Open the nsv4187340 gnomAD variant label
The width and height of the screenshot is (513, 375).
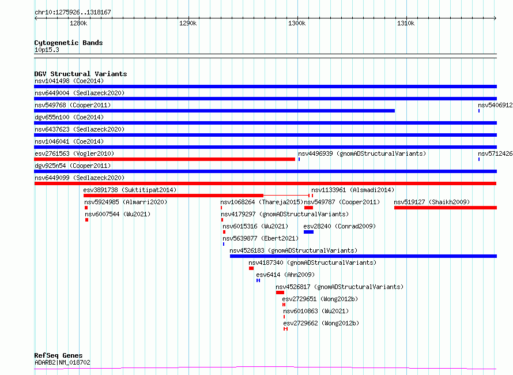tap(312, 262)
